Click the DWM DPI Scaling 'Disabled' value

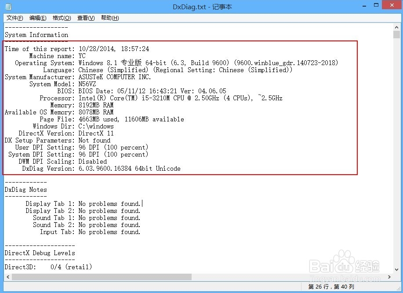click(93, 161)
